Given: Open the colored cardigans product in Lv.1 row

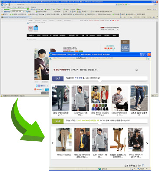Looking at the screenshot, I should coord(100,98).
